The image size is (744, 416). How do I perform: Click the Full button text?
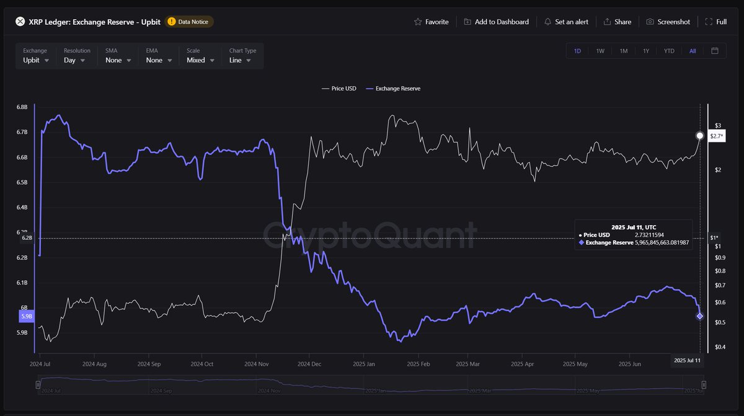721,22
